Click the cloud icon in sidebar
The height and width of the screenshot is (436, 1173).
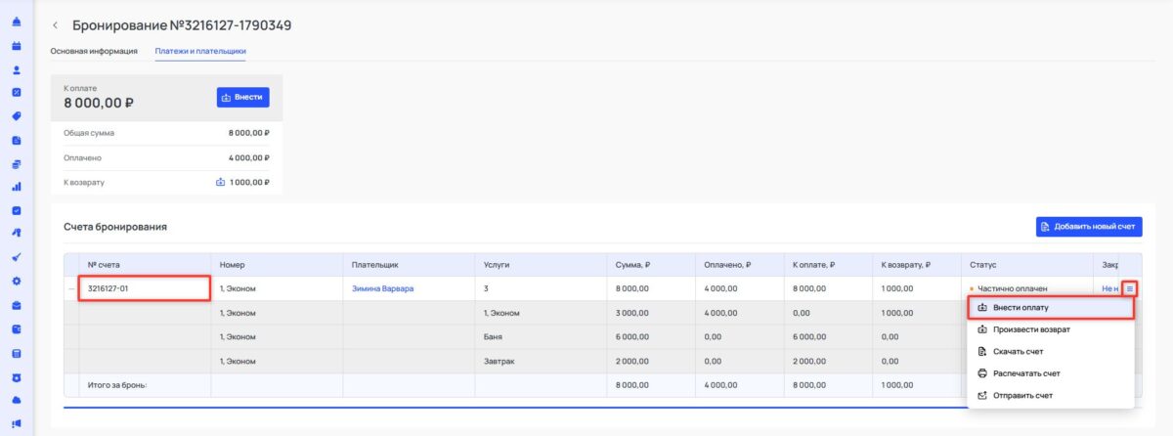17,400
